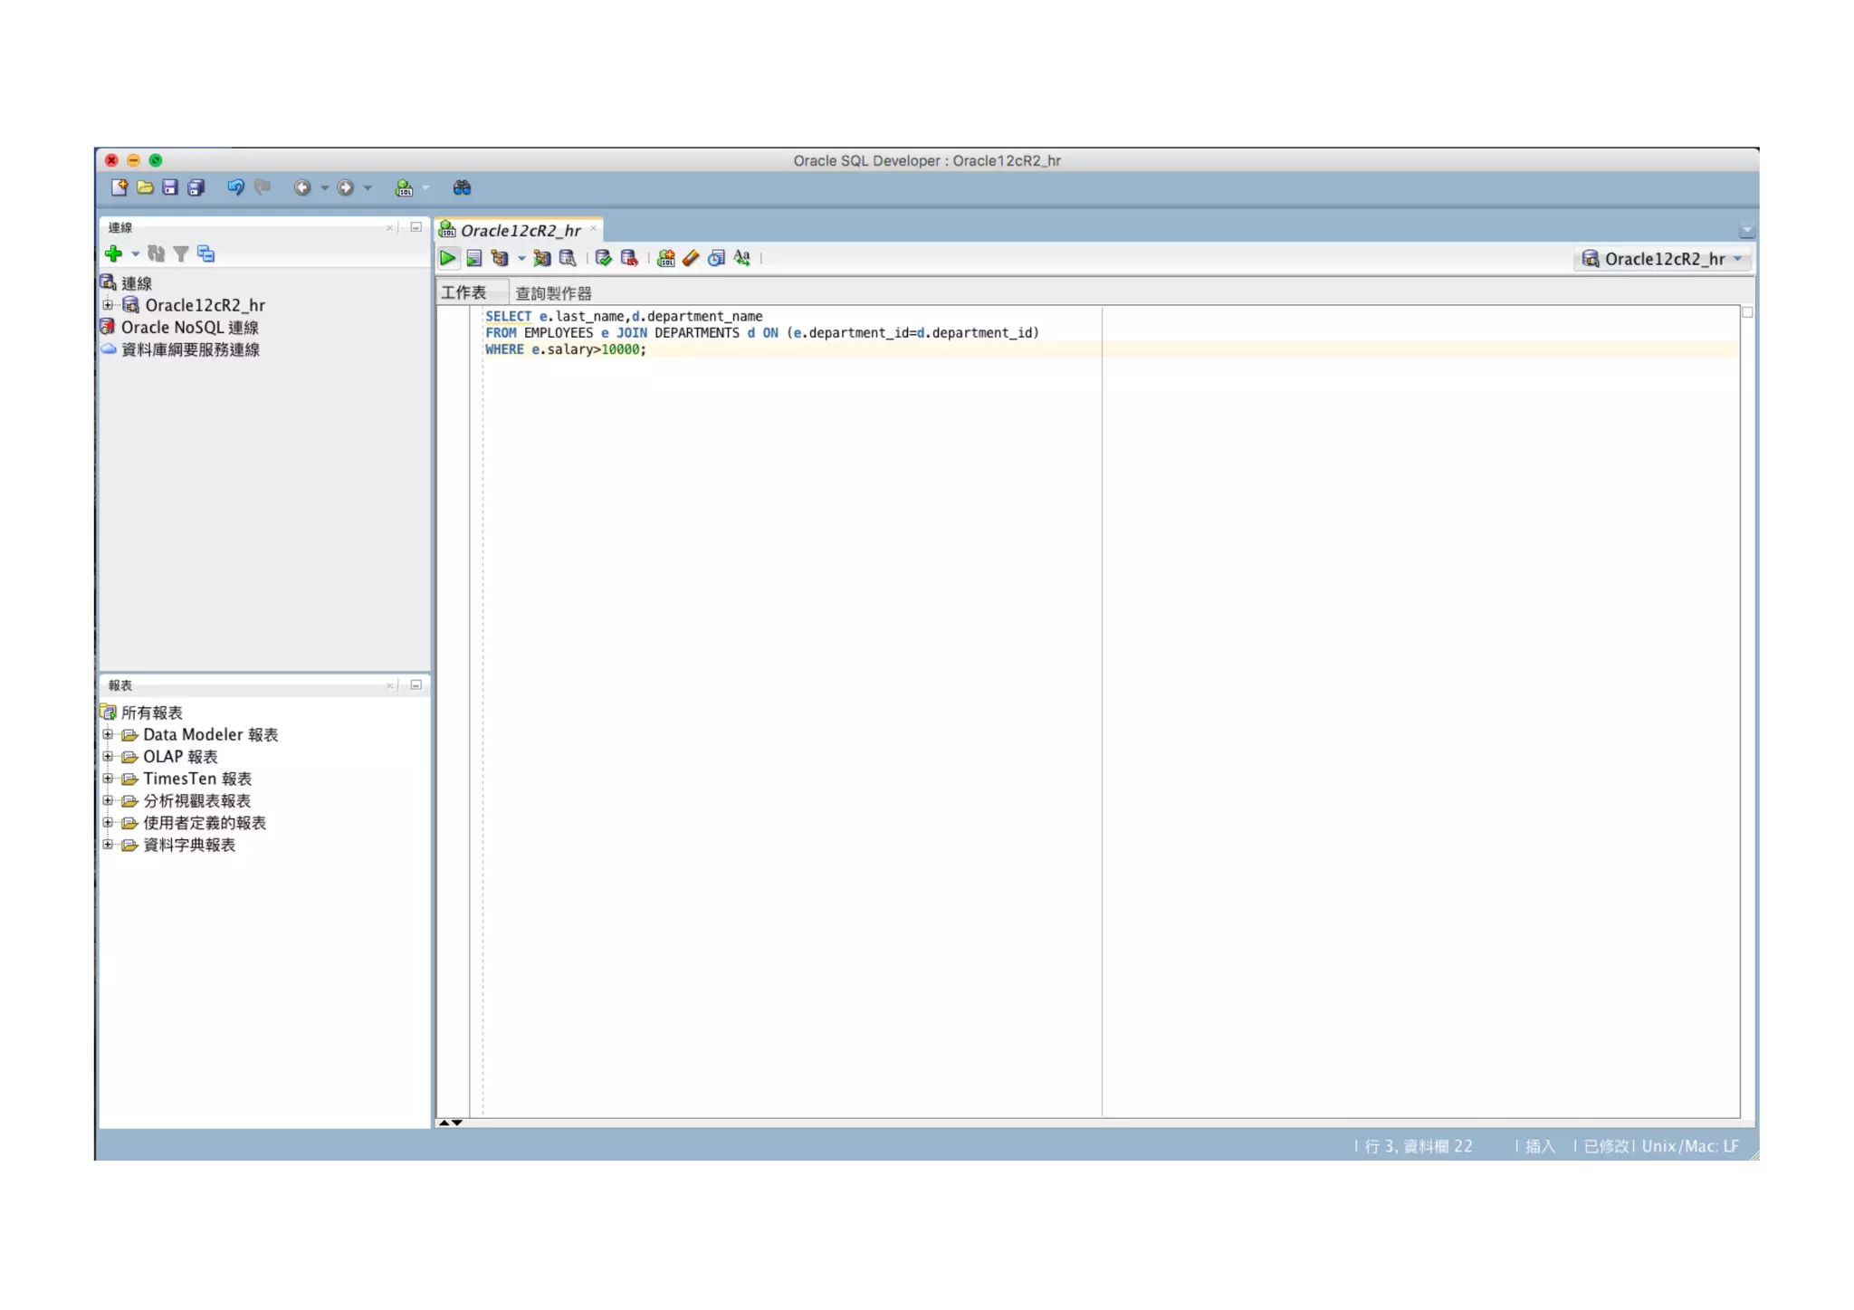Switch to the 工作表 tab

[463, 292]
